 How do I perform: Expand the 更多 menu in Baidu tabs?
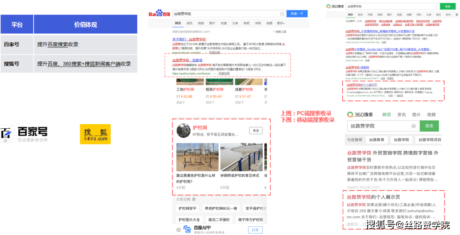(281, 23)
